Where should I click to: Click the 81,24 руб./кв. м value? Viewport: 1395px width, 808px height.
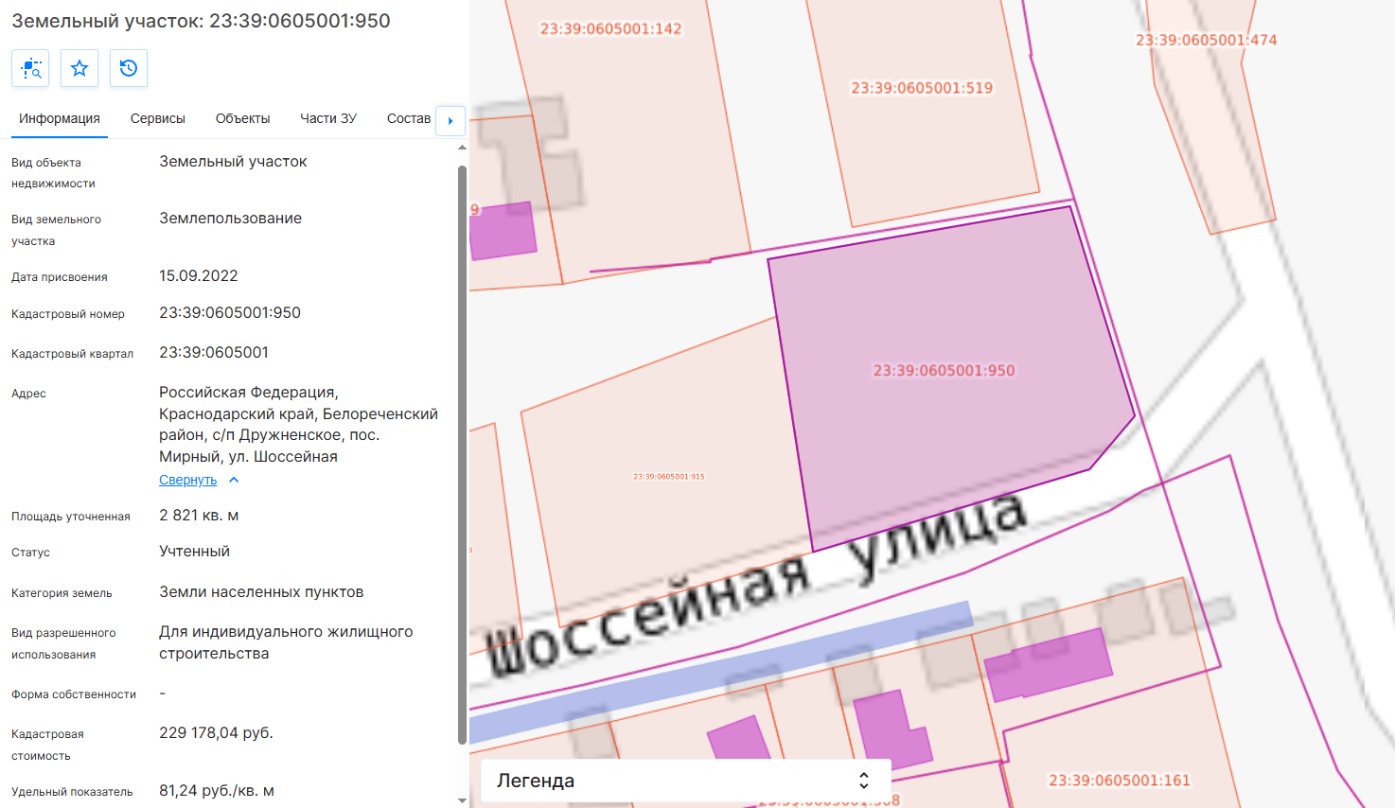217,791
